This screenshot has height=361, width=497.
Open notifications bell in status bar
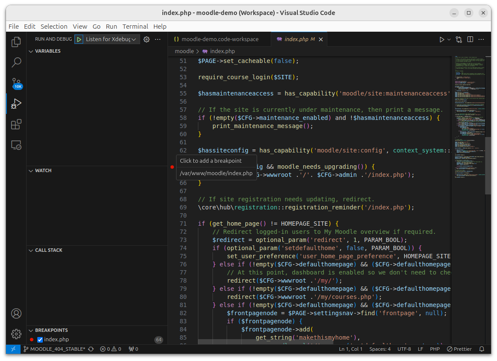point(482,349)
